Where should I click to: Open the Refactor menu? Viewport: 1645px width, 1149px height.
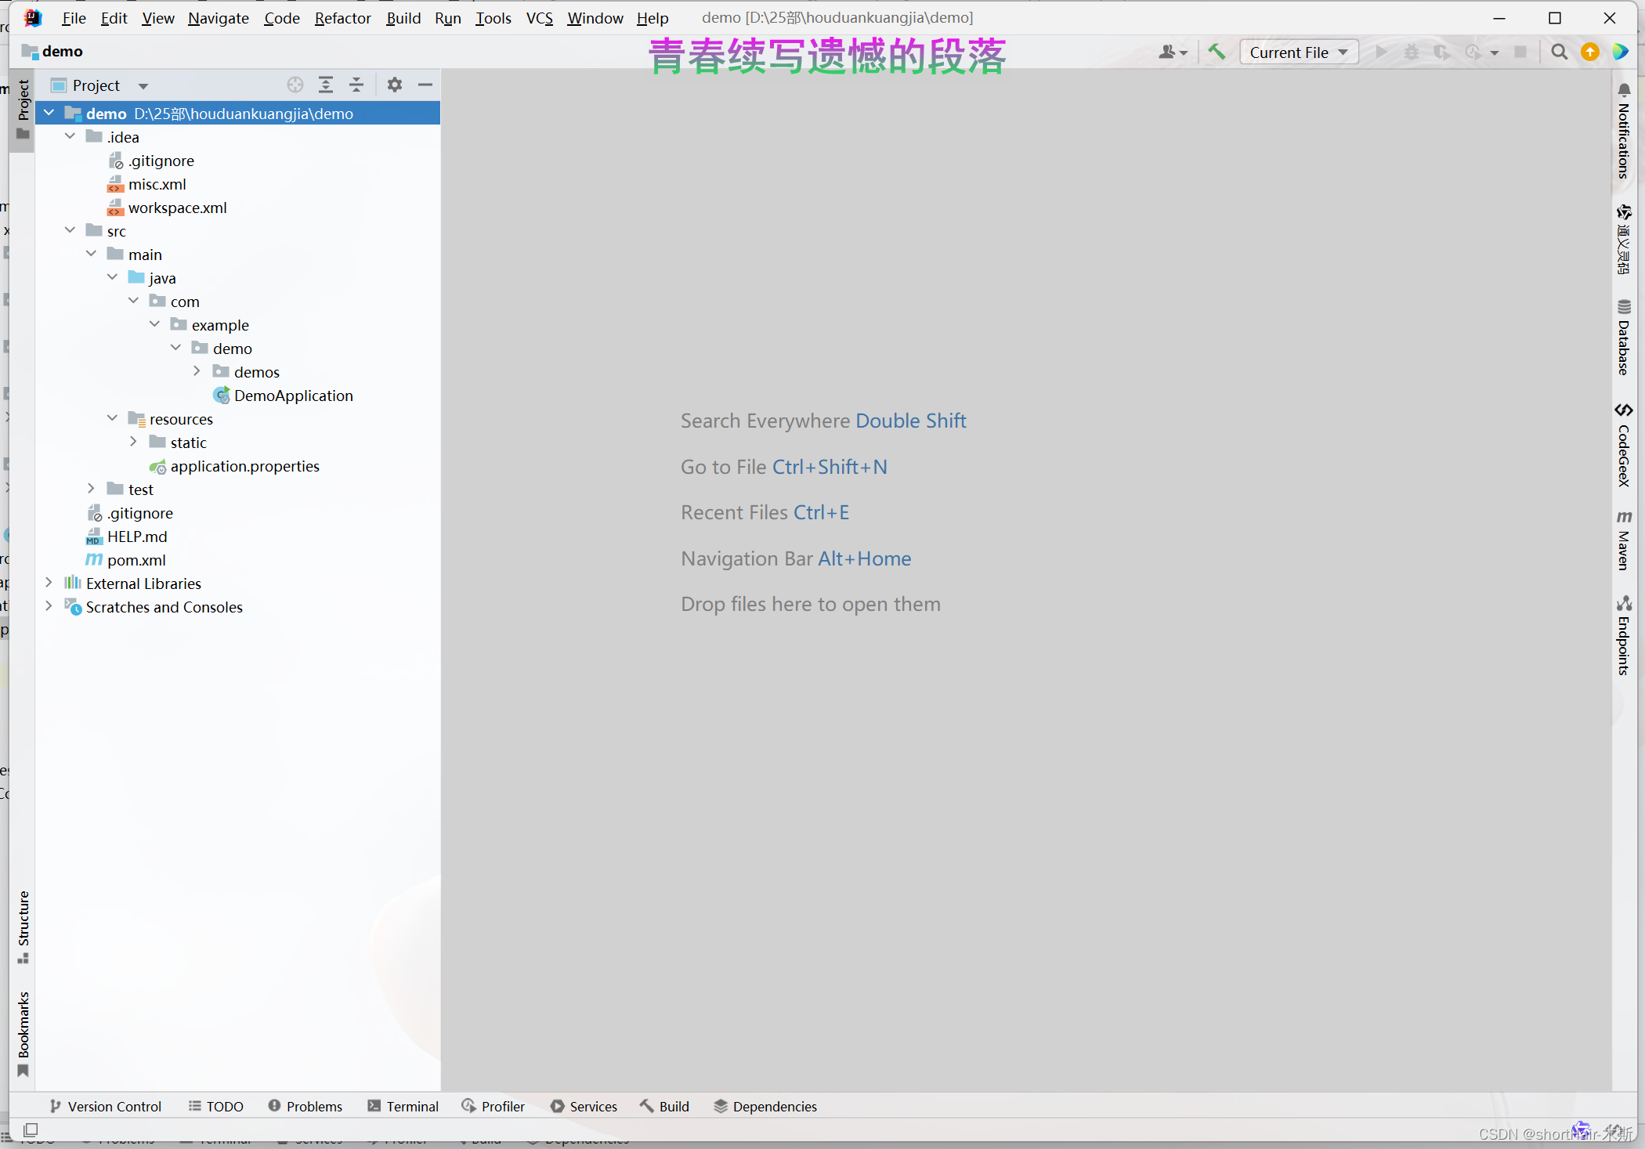pos(342,17)
